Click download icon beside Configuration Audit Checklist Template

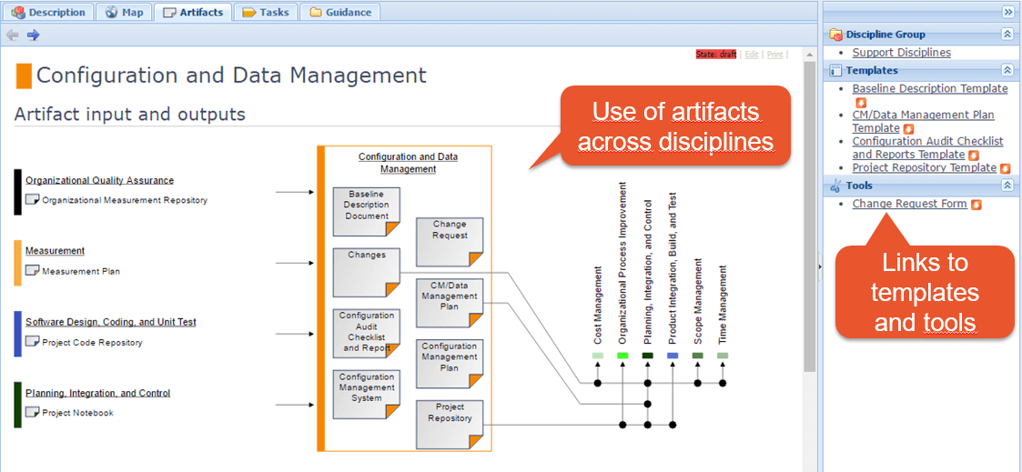pyautogui.click(x=974, y=156)
